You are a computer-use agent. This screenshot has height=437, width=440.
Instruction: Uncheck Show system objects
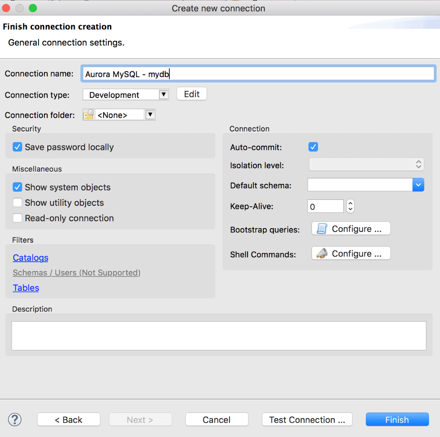[x=17, y=187]
